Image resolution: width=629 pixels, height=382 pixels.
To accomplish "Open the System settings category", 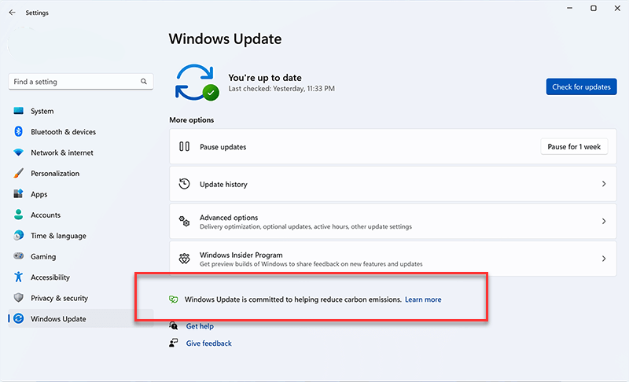I will pos(81,111).
